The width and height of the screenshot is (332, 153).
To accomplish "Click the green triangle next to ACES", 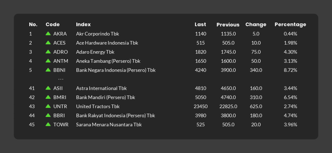I will pos(48,42).
